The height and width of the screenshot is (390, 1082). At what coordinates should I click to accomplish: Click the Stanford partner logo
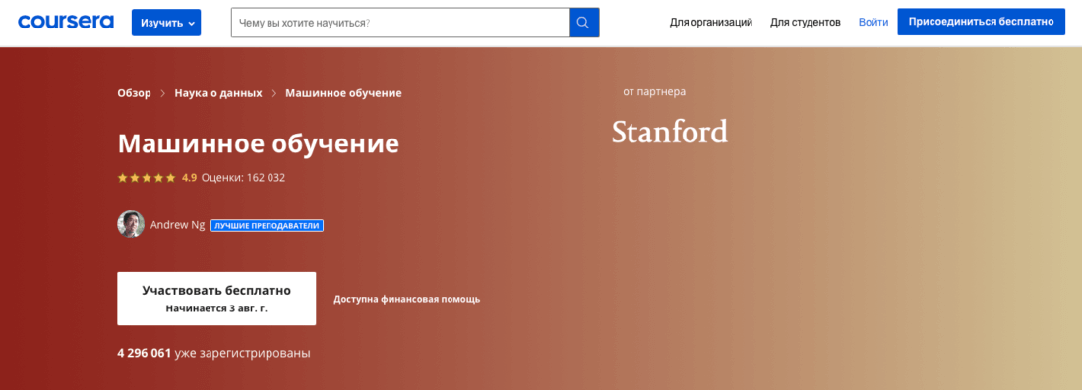(669, 131)
